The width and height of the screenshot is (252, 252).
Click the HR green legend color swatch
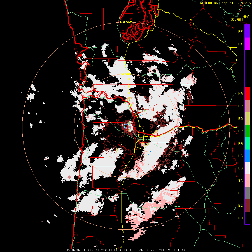[247, 131]
